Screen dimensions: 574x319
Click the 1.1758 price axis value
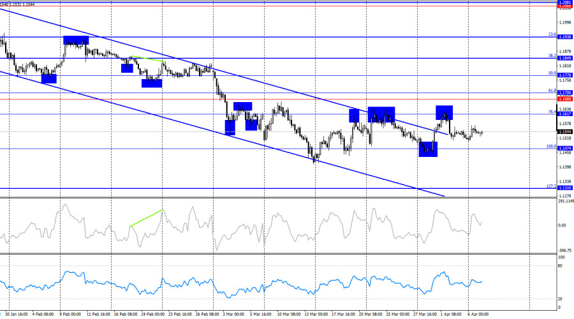(565, 80)
